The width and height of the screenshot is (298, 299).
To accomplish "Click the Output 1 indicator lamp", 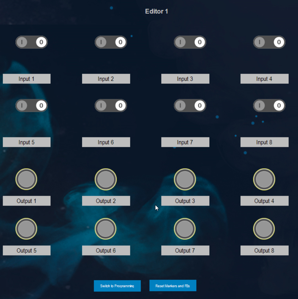I will click(x=26, y=179).
